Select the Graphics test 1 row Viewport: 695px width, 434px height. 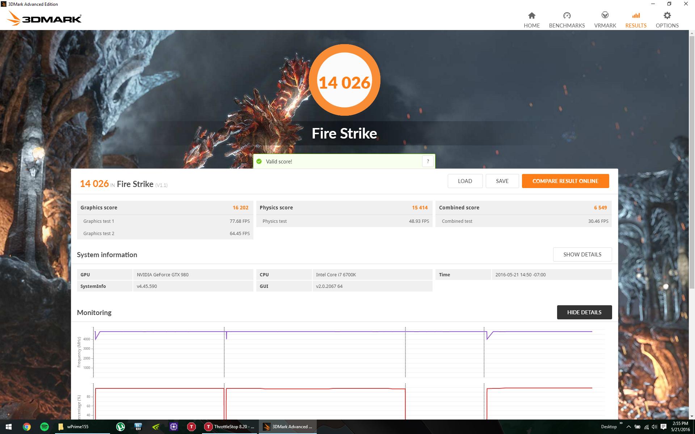(x=165, y=221)
